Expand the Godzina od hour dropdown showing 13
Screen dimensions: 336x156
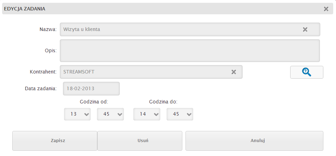click(x=77, y=114)
